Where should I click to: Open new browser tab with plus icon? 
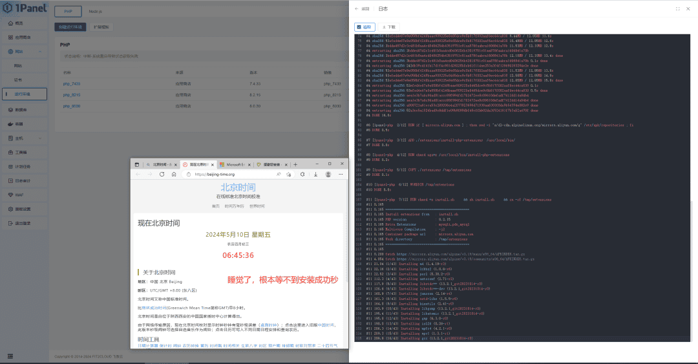295,165
